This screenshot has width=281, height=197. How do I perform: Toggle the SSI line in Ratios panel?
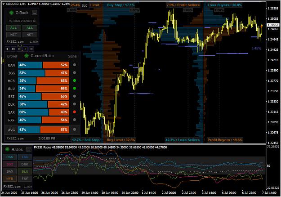tap(10, 164)
